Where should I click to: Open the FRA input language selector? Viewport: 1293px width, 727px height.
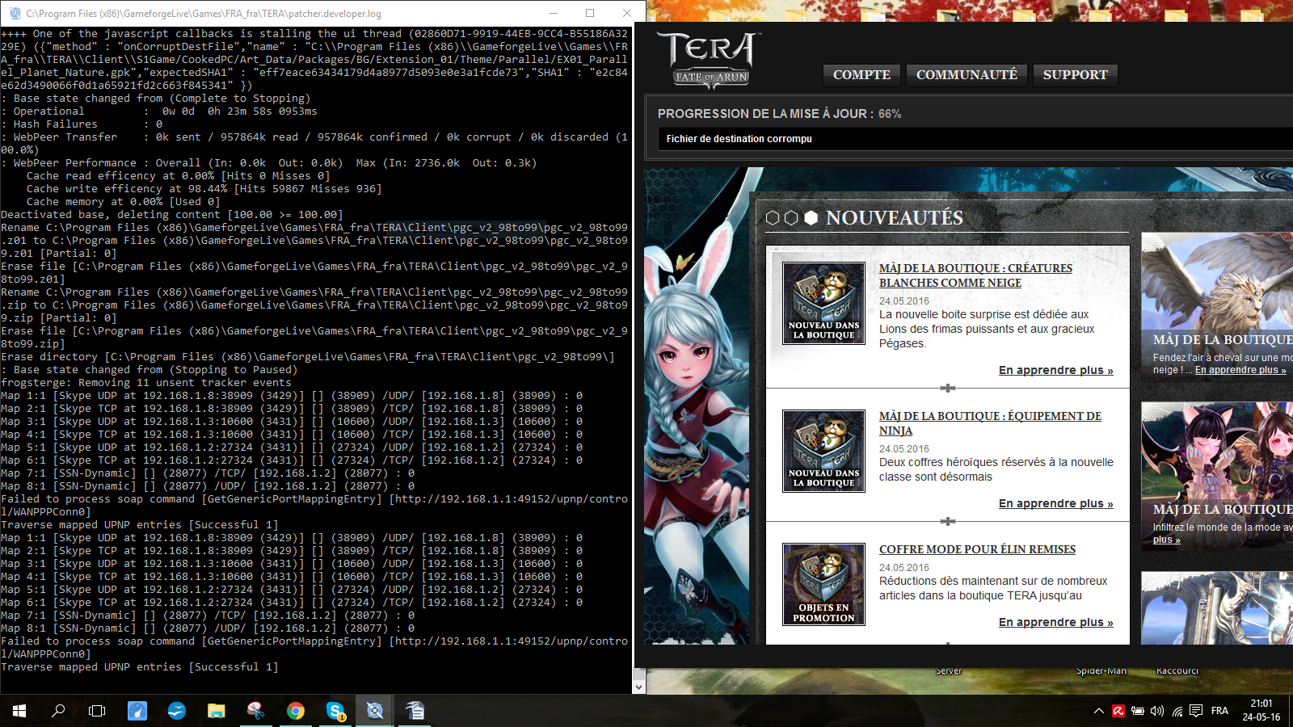click(1219, 711)
